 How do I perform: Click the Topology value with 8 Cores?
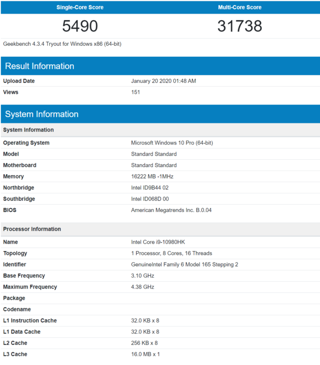[171, 254]
